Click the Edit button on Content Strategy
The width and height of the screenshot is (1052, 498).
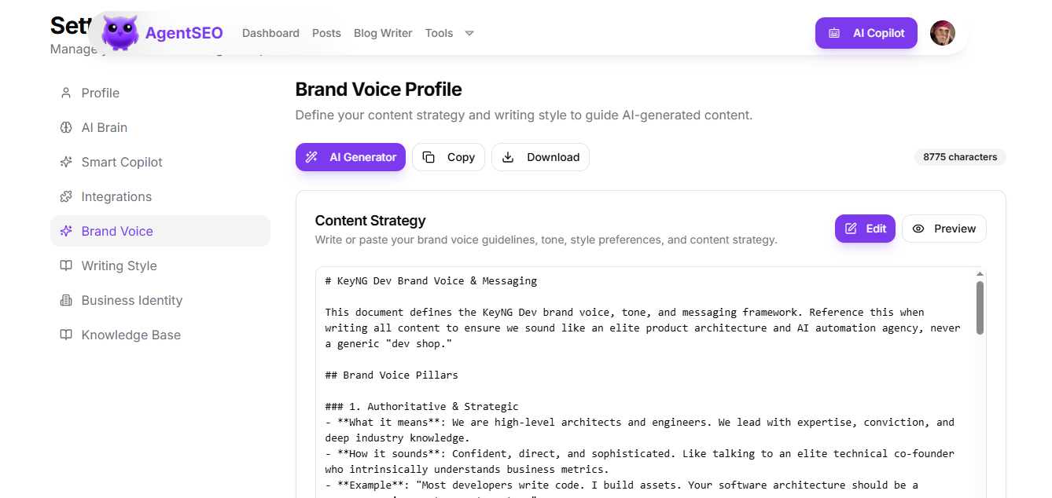(x=865, y=229)
